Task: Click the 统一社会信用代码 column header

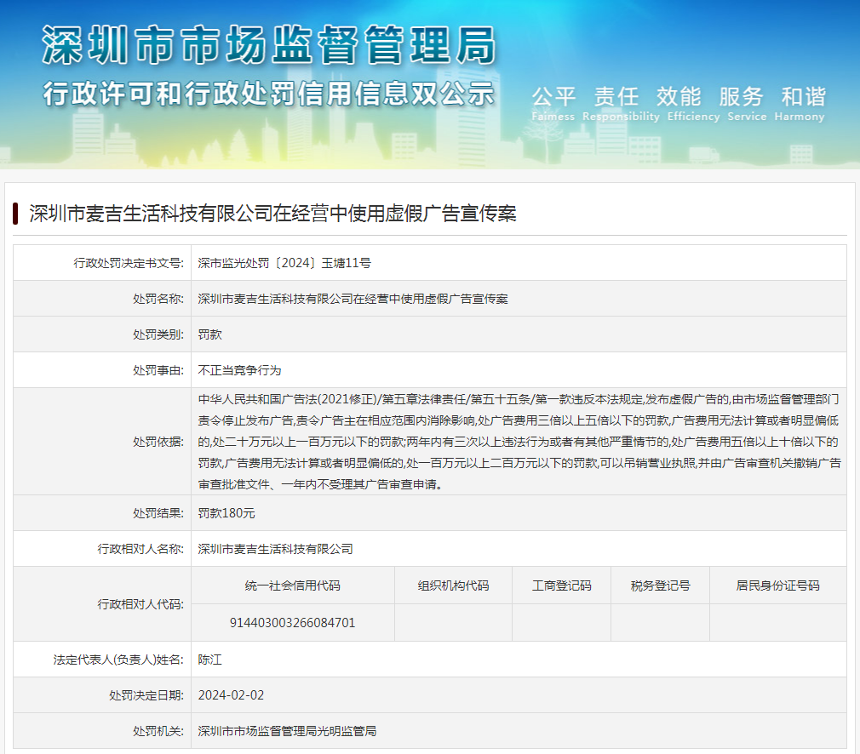Action: pos(292,585)
